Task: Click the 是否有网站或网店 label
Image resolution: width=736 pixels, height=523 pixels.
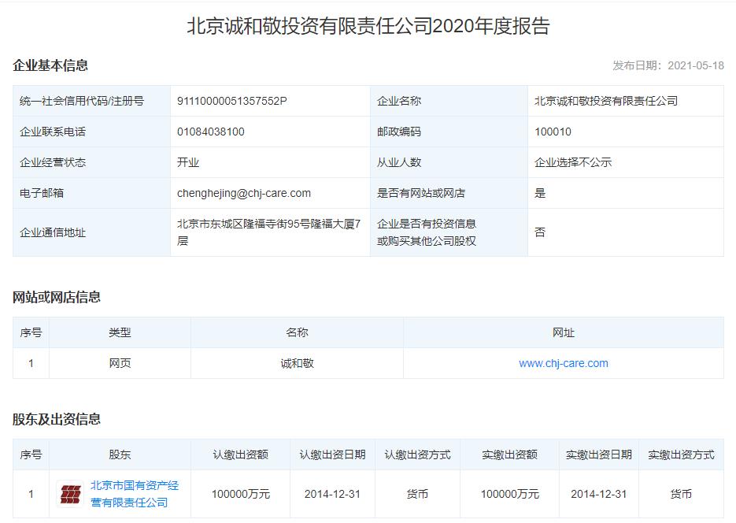Action: [x=421, y=194]
